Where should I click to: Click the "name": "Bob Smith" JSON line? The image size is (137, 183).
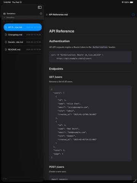coord(68,129)
